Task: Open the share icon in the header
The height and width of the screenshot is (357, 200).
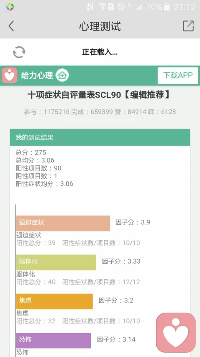Action: point(188,26)
